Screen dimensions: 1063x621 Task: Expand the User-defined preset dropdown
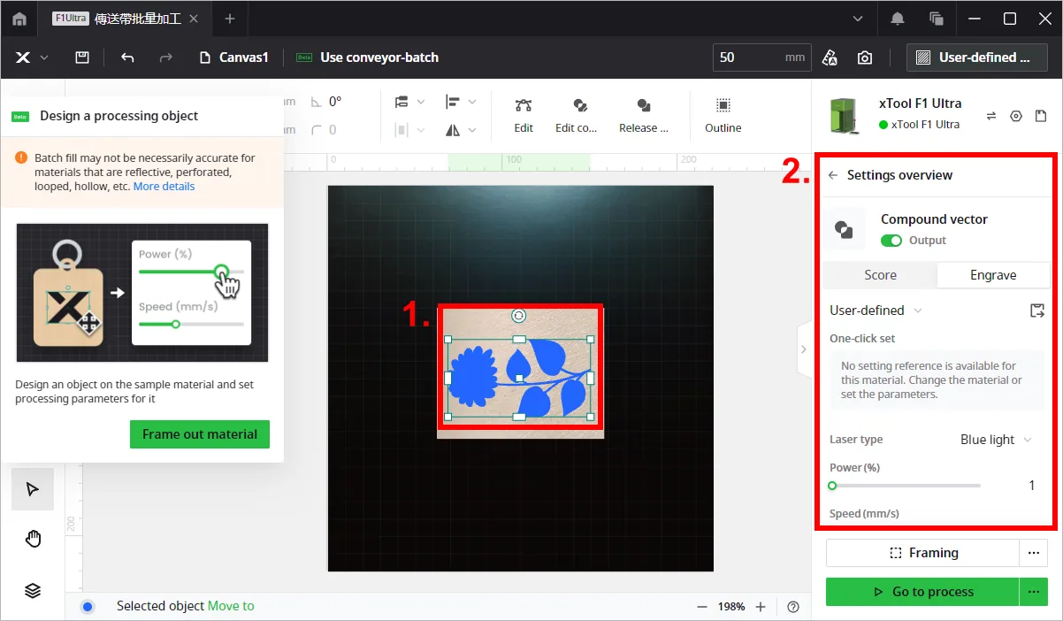876,310
